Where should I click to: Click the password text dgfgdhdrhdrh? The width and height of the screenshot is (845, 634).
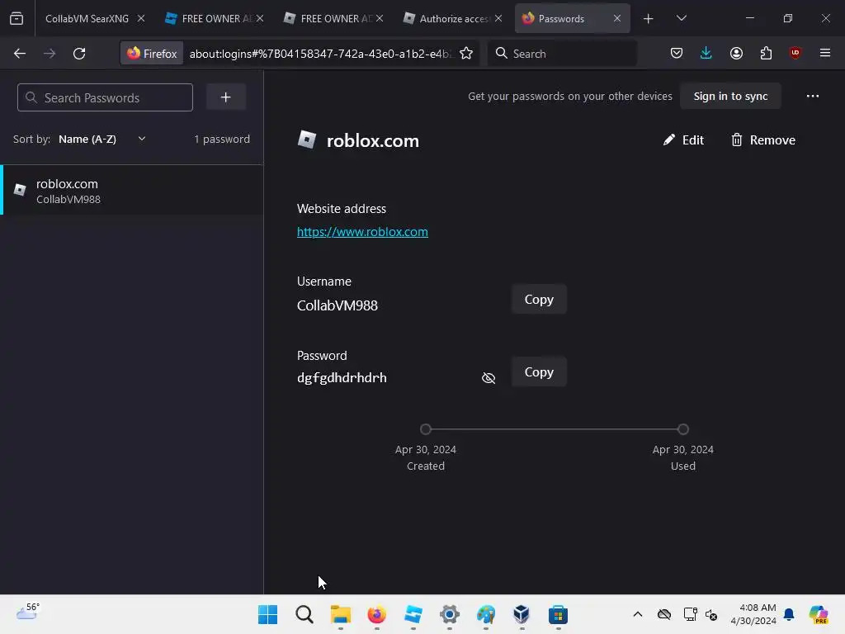pos(342,377)
